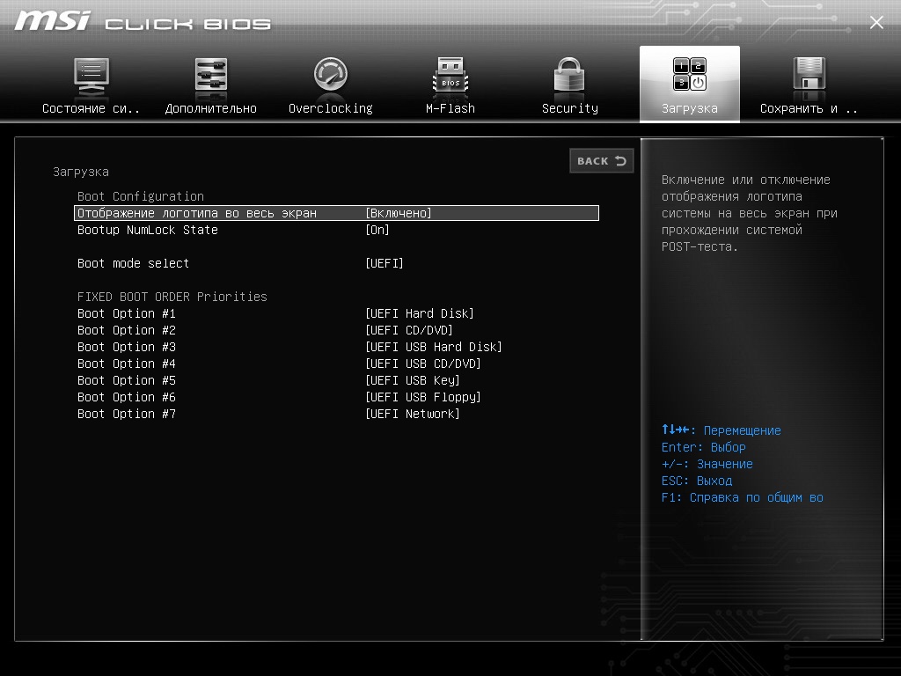Viewport: 901px width, 676px height.
Task: Click the Boot Configuration heading
Action: 141,196
